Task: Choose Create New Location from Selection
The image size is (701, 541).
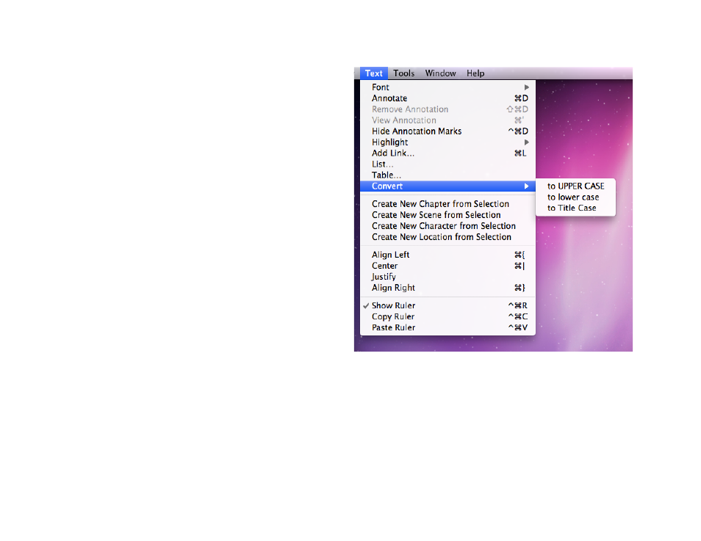Action: click(x=447, y=237)
